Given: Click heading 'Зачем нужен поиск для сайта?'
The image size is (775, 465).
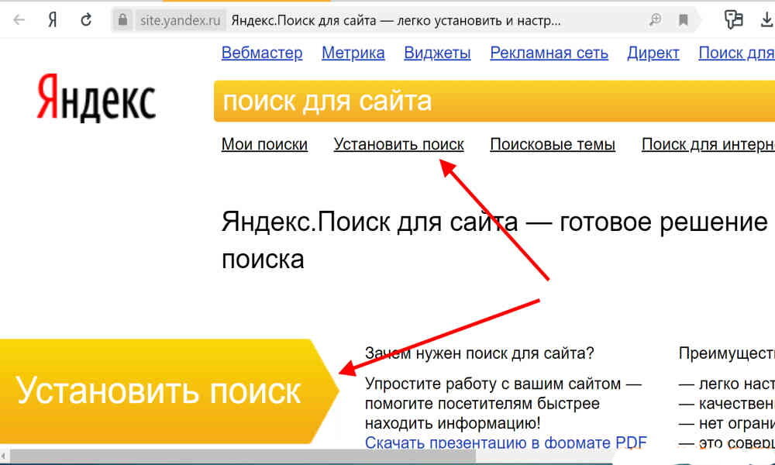Looking at the screenshot, I should point(480,353).
